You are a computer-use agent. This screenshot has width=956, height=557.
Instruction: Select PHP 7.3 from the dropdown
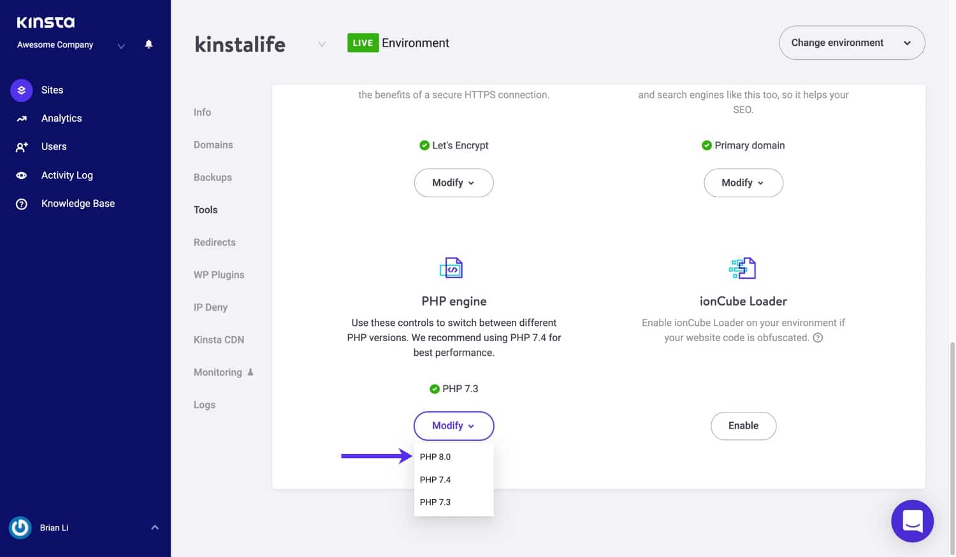point(454,502)
